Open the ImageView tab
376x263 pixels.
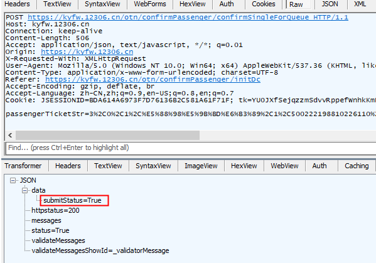tap(201, 166)
